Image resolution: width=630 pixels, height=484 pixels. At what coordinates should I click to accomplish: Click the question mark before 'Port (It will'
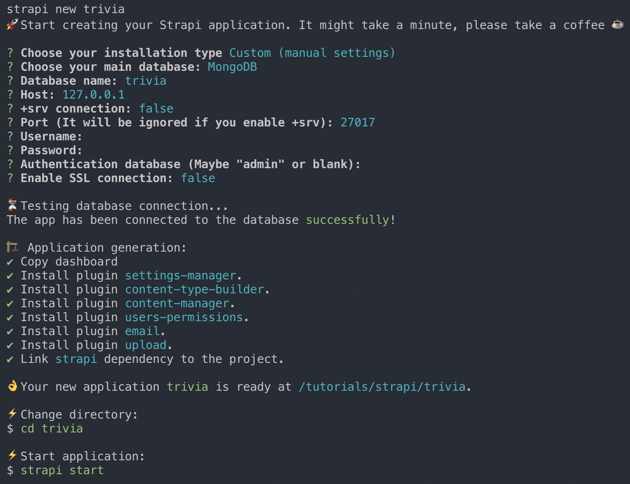pyautogui.click(x=10, y=122)
